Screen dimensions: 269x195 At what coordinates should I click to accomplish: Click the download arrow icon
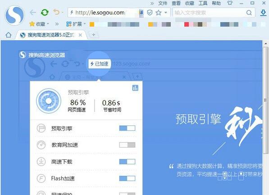(x=263, y=13)
